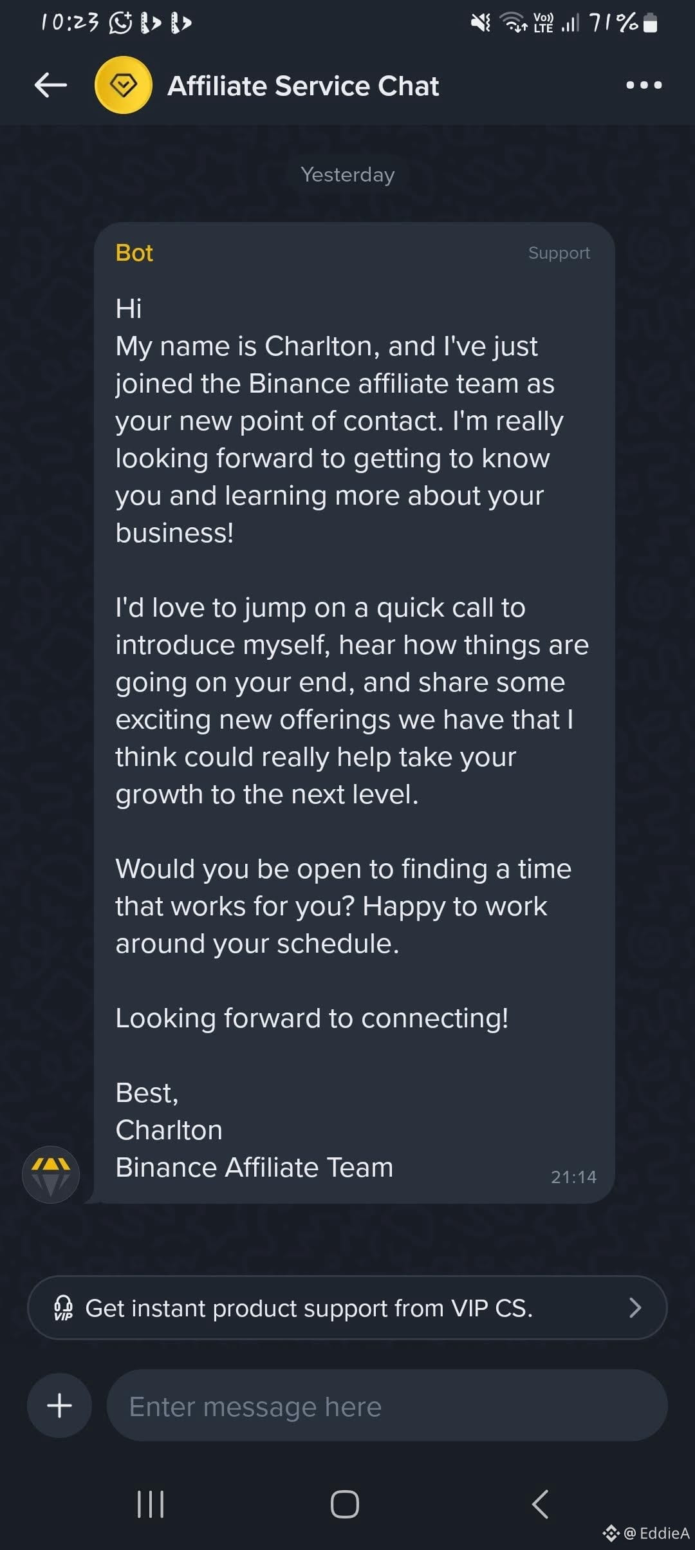Screen dimensions: 695x1550
Task: Tap the Android back navigation button
Action: 541,1504
